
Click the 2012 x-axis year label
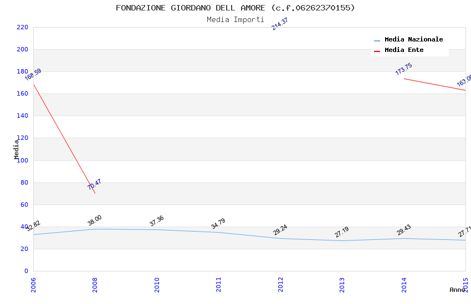280,285
